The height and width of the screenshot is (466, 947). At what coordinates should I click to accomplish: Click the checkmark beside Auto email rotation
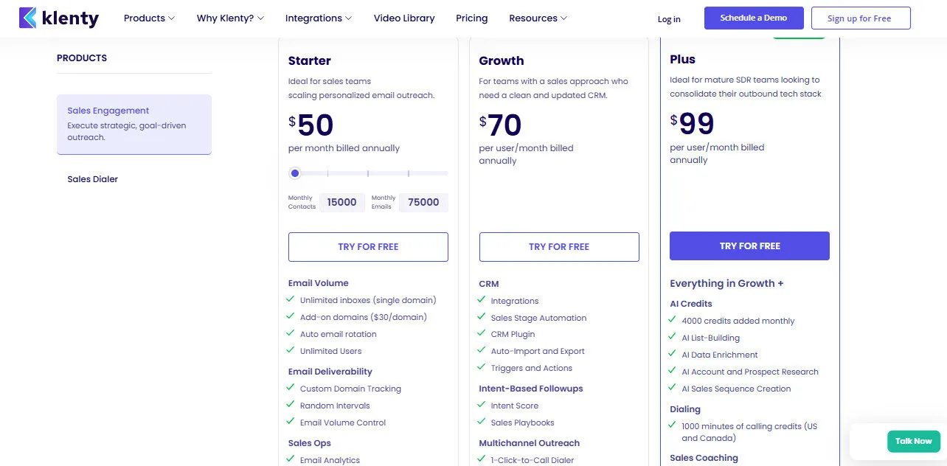pyautogui.click(x=290, y=333)
